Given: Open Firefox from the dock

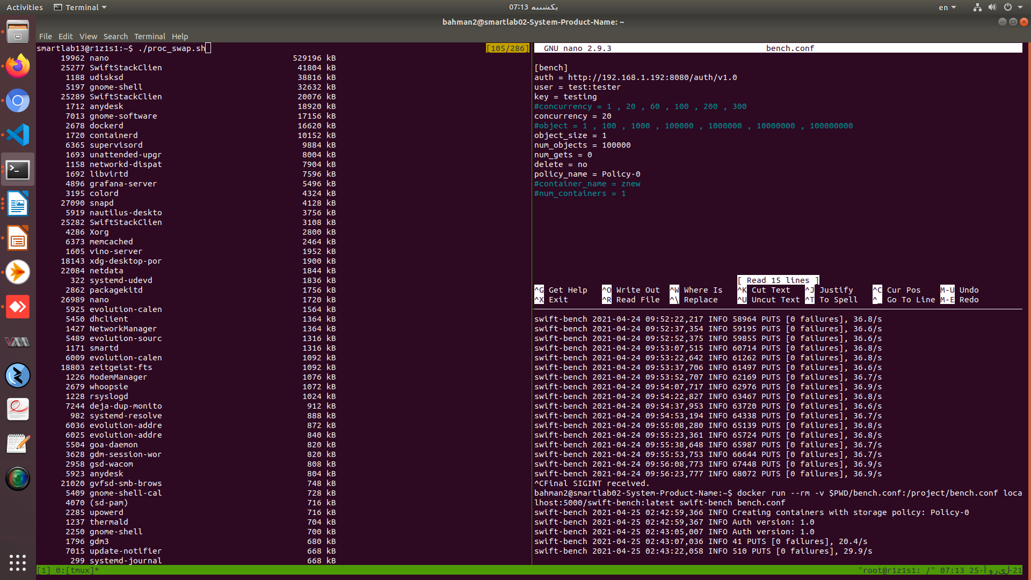Looking at the screenshot, I should (x=18, y=66).
